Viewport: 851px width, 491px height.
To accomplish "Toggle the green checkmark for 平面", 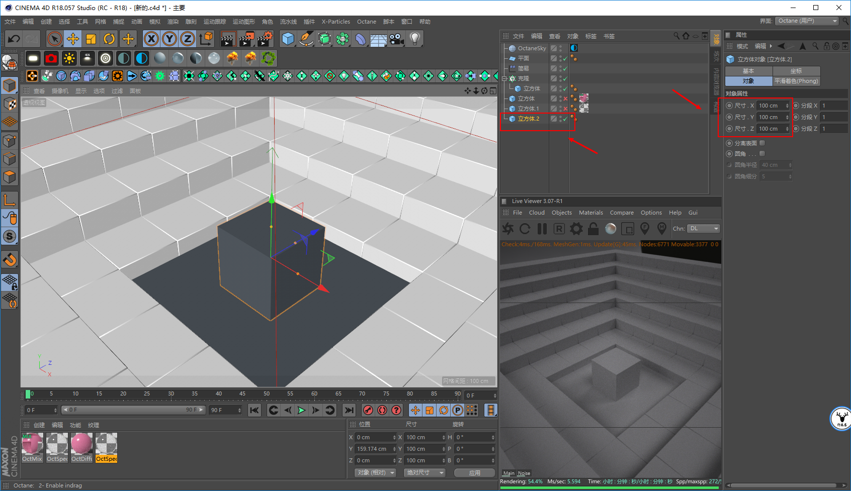I will point(565,59).
